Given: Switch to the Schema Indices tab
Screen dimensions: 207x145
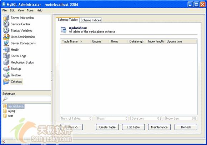Looking at the screenshot, I should pos(91,20).
